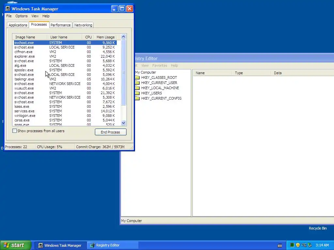
Task: Open View menu in Registry Editor
Action: click(145, 65)
